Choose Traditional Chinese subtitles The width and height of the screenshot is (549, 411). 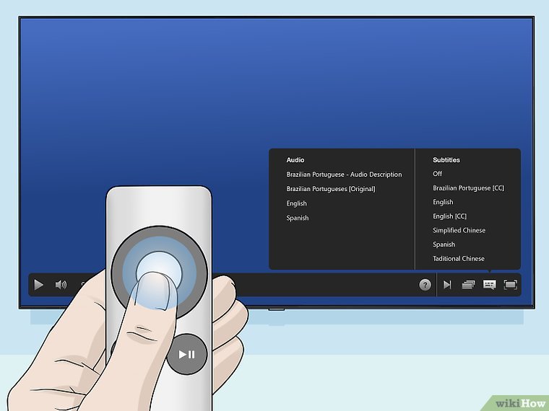click(459, 259)
